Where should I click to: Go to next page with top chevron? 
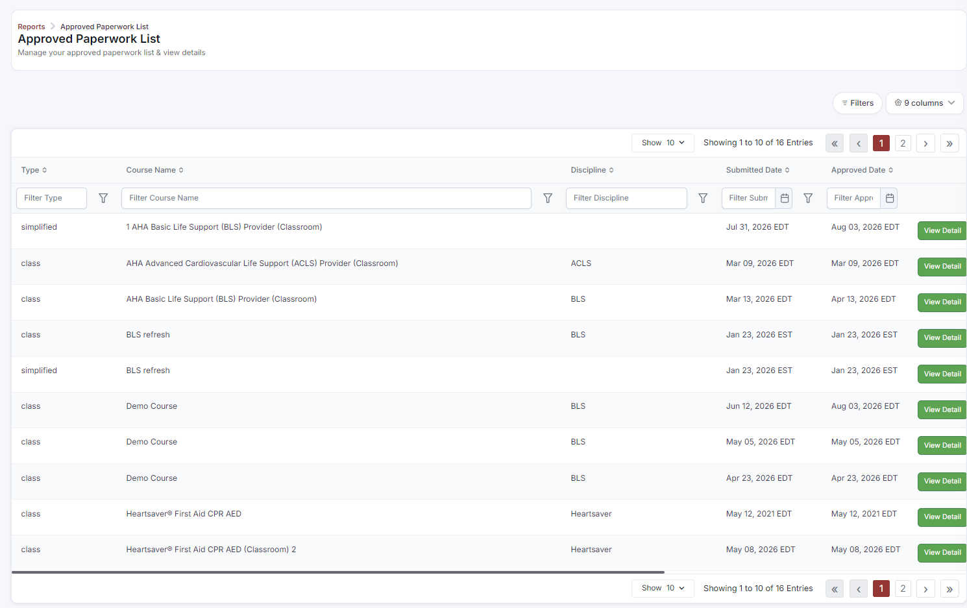925,143
